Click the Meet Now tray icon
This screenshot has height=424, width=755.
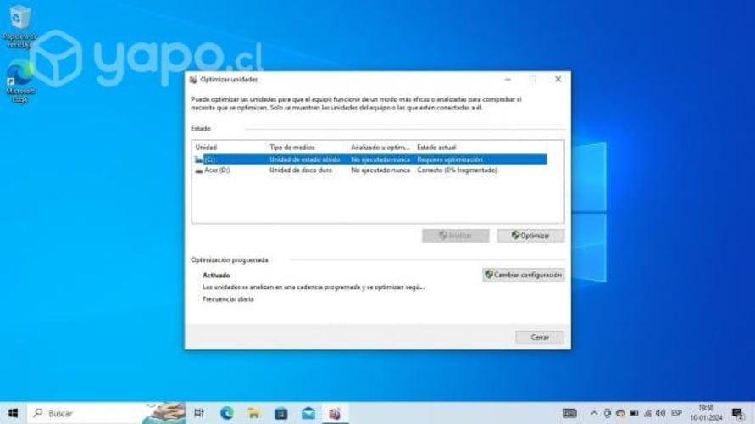pos(608,413)
